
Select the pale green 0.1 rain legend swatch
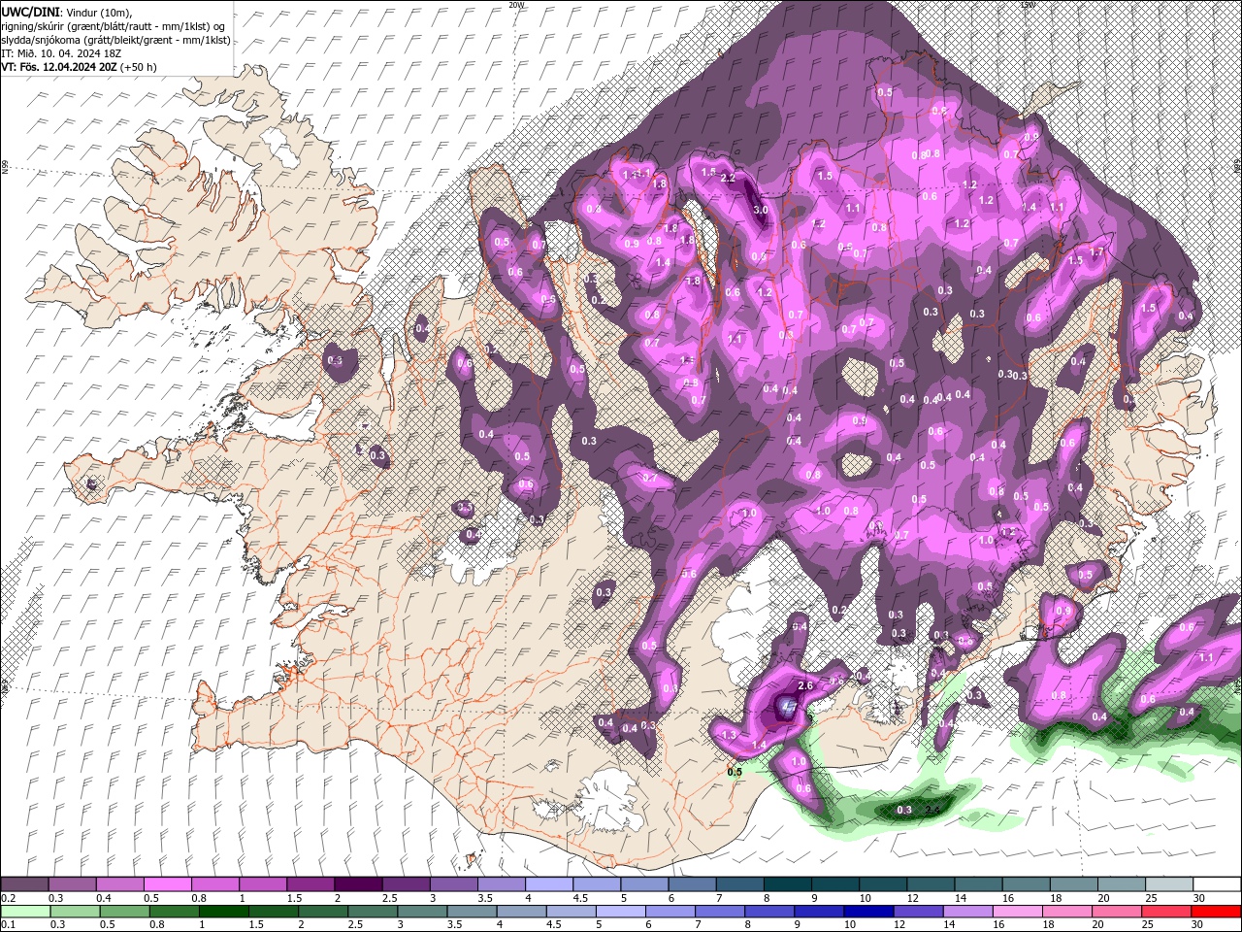click(x=24, y=912)
